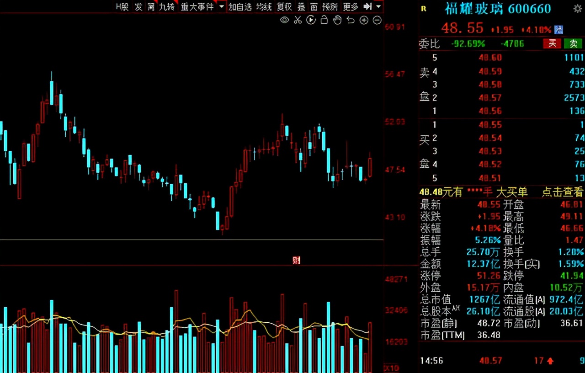Screen dimensions: 585x373
Task: Select the 发 toolbar item
Action: (x=138, y=6)
